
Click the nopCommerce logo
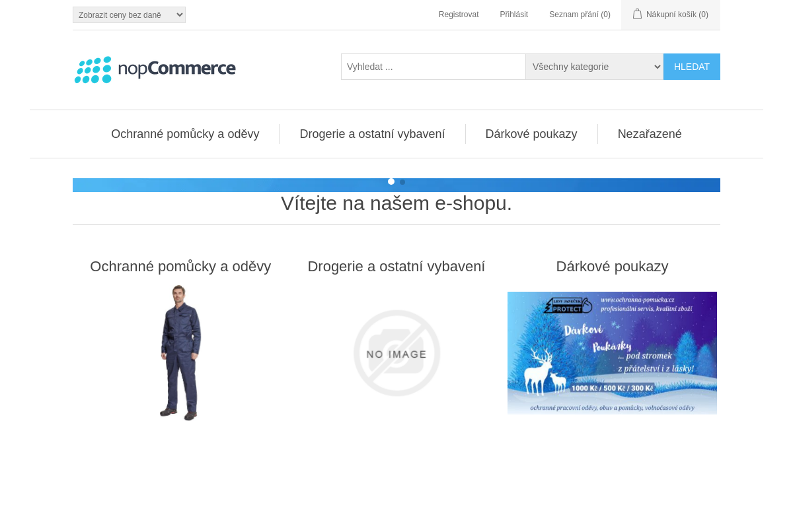(x=155, y=69)
